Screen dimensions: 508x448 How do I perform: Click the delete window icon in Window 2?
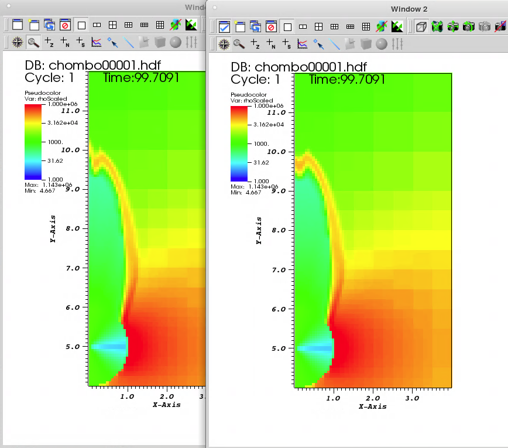pos(271,26)
